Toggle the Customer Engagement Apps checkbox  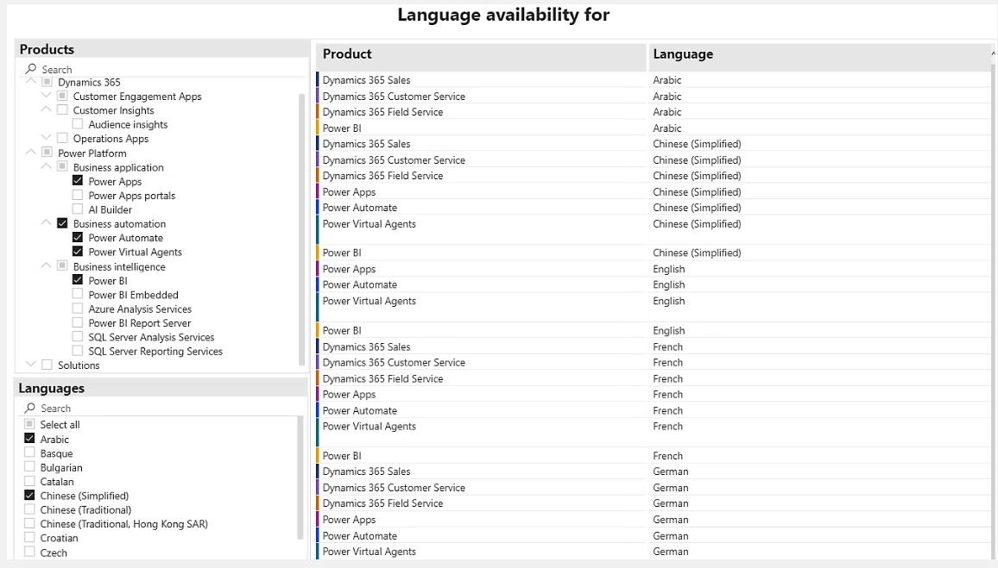pyautogui.click(x=62, y=96)
